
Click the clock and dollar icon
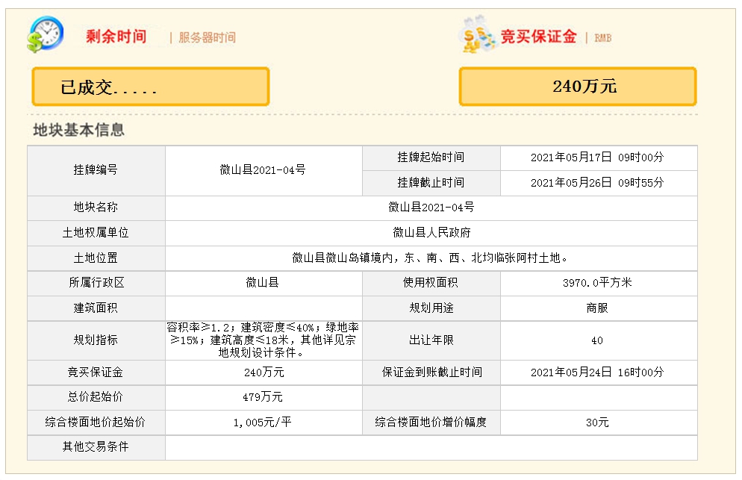46,34
